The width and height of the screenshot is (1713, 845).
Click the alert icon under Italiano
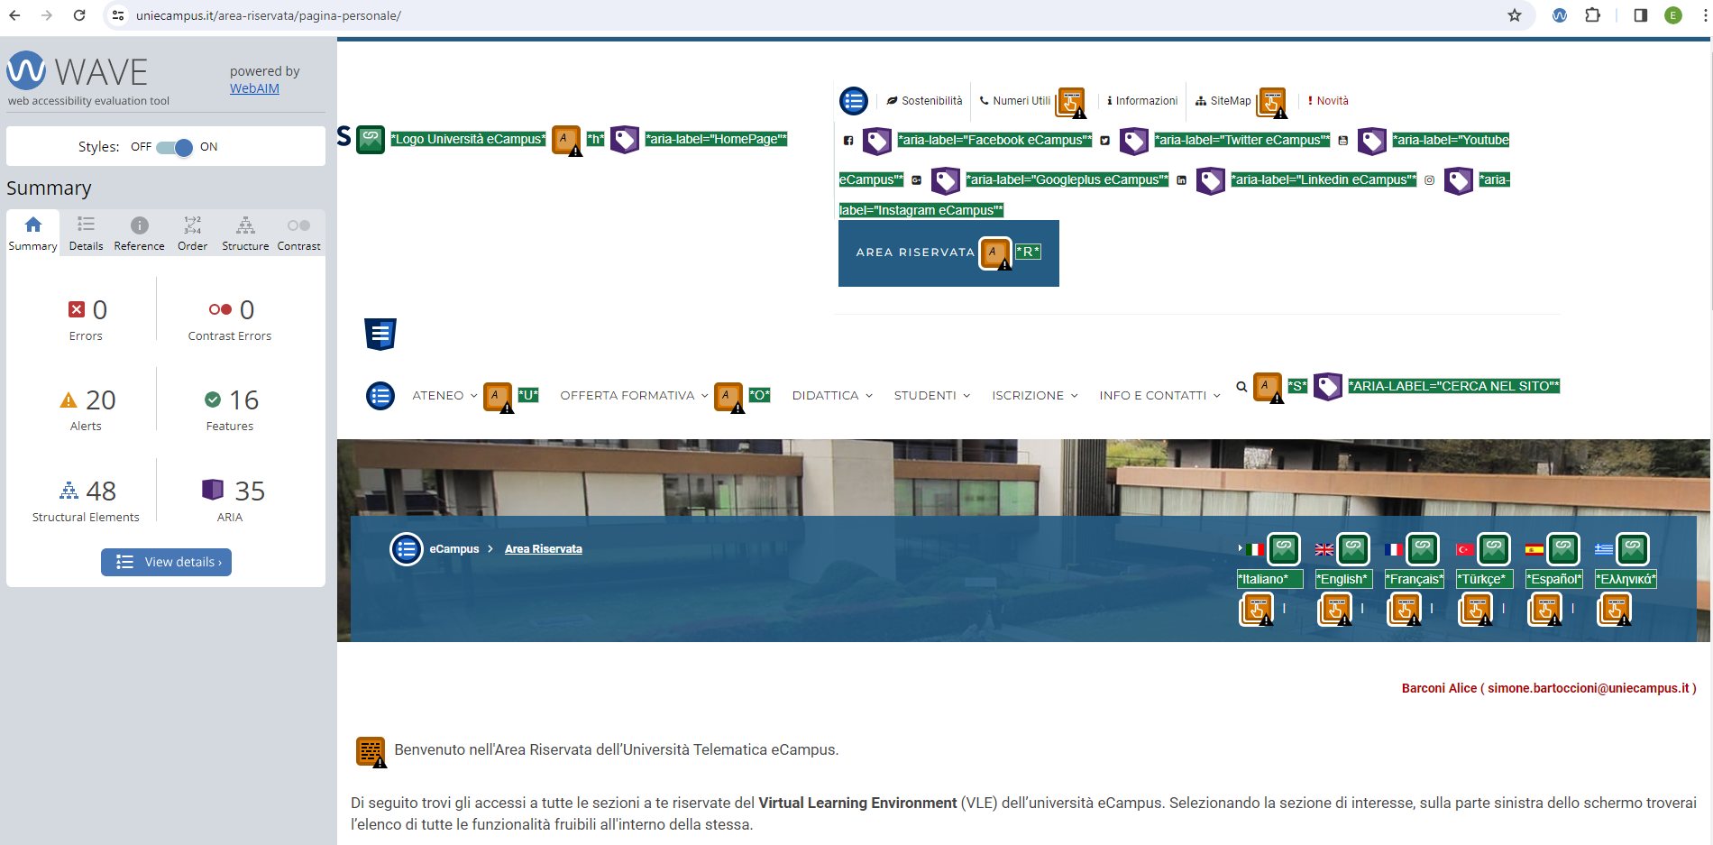pos(1257,610)
